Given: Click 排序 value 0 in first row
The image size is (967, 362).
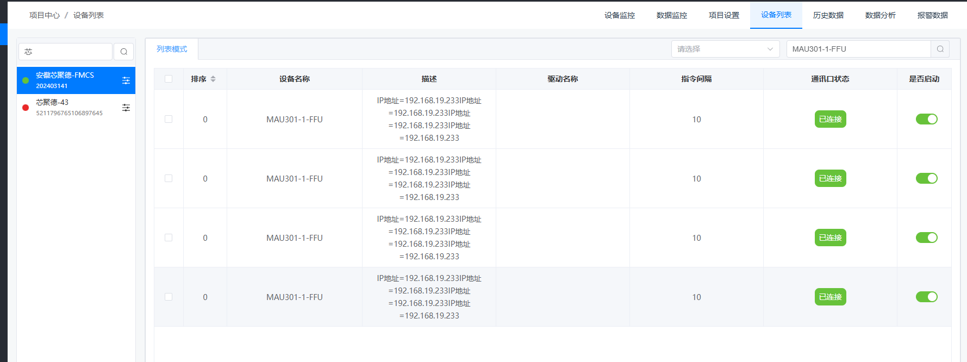Looking at the screenshot, I should [205, 120].
